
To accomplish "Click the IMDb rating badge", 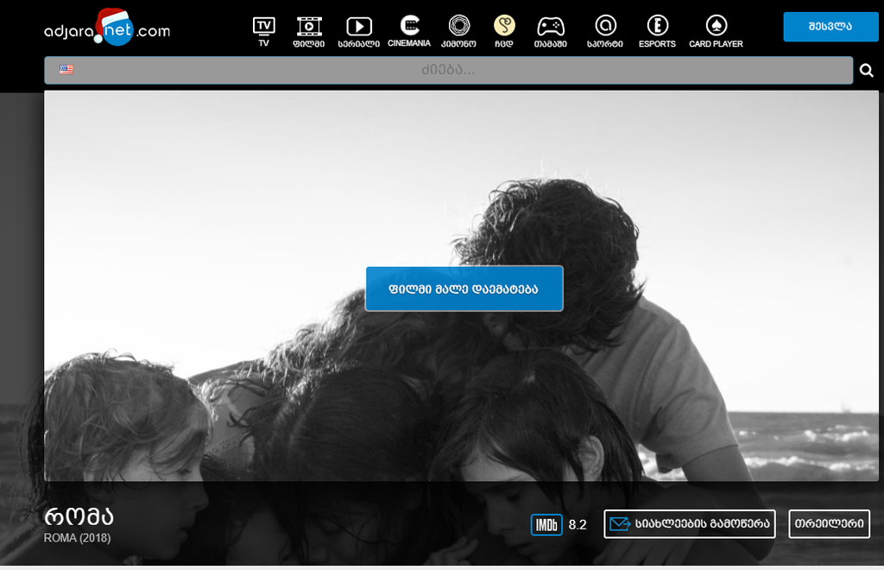I will (546, 524).
